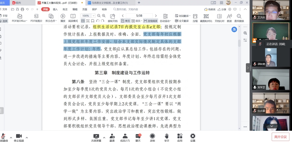Start 录制 recording of the meeting
Viewport: 292px width, 142px height.
(152, 138)
